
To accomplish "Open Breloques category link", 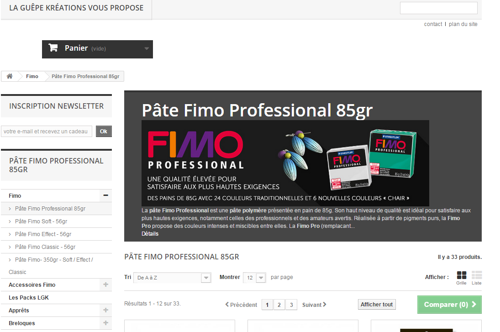I will coord(21,323).
